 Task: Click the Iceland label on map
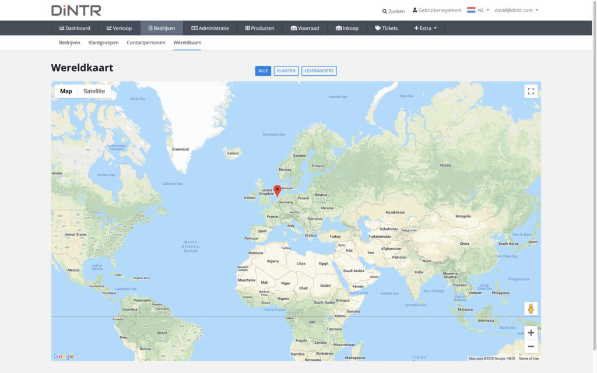click(233, 153)
